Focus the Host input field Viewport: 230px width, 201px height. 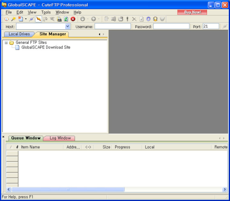click(x=41, y=26)
